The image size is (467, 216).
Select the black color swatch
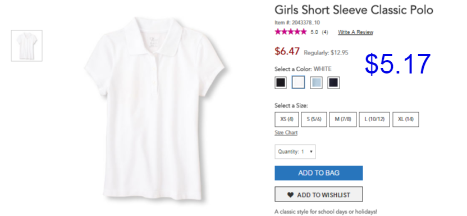click(281, 82)
